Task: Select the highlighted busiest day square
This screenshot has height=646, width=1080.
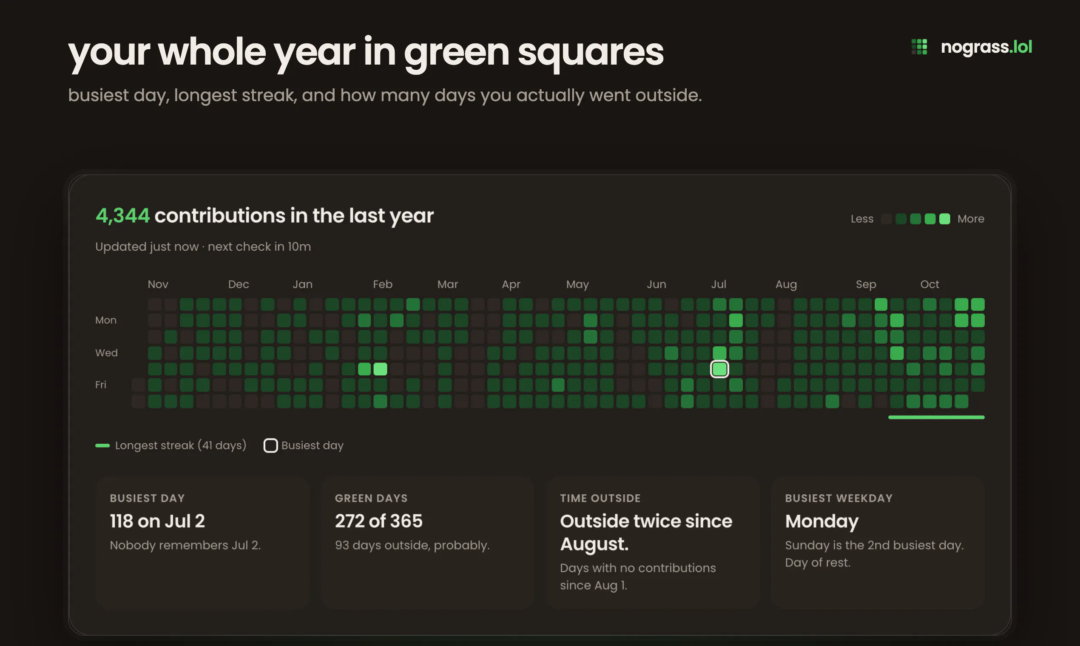Action: (719, 369)
